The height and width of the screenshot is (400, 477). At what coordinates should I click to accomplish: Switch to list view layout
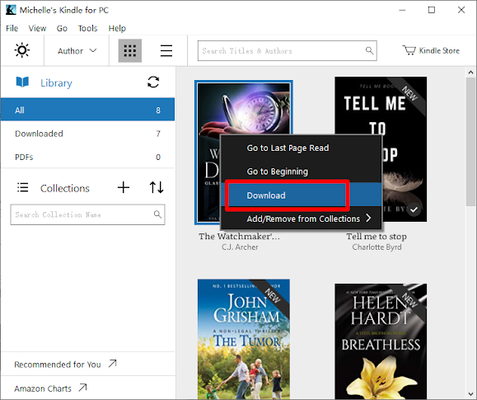click(x=166, y=50)
